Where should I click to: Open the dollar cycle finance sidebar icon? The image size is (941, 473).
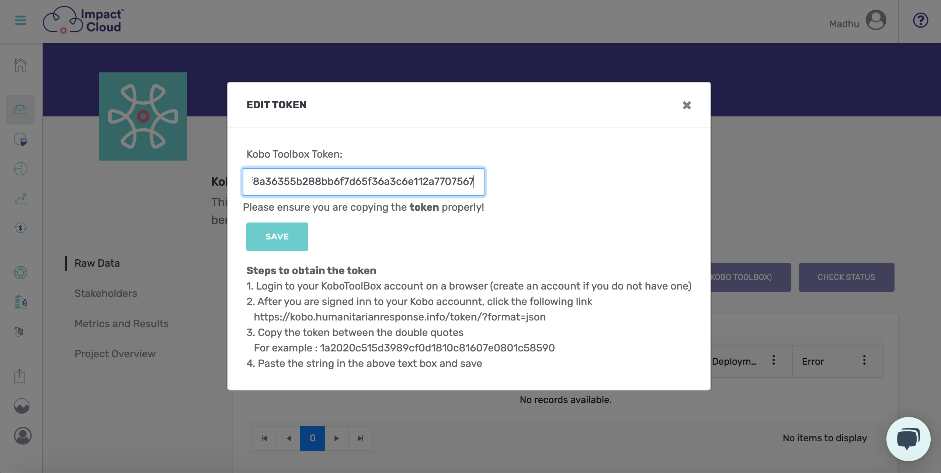[x=21, y=228]
